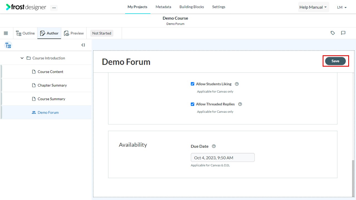Select Course Introduction folder label
Viewport: 356px width, 200px height.
click(x=49, y=58)
